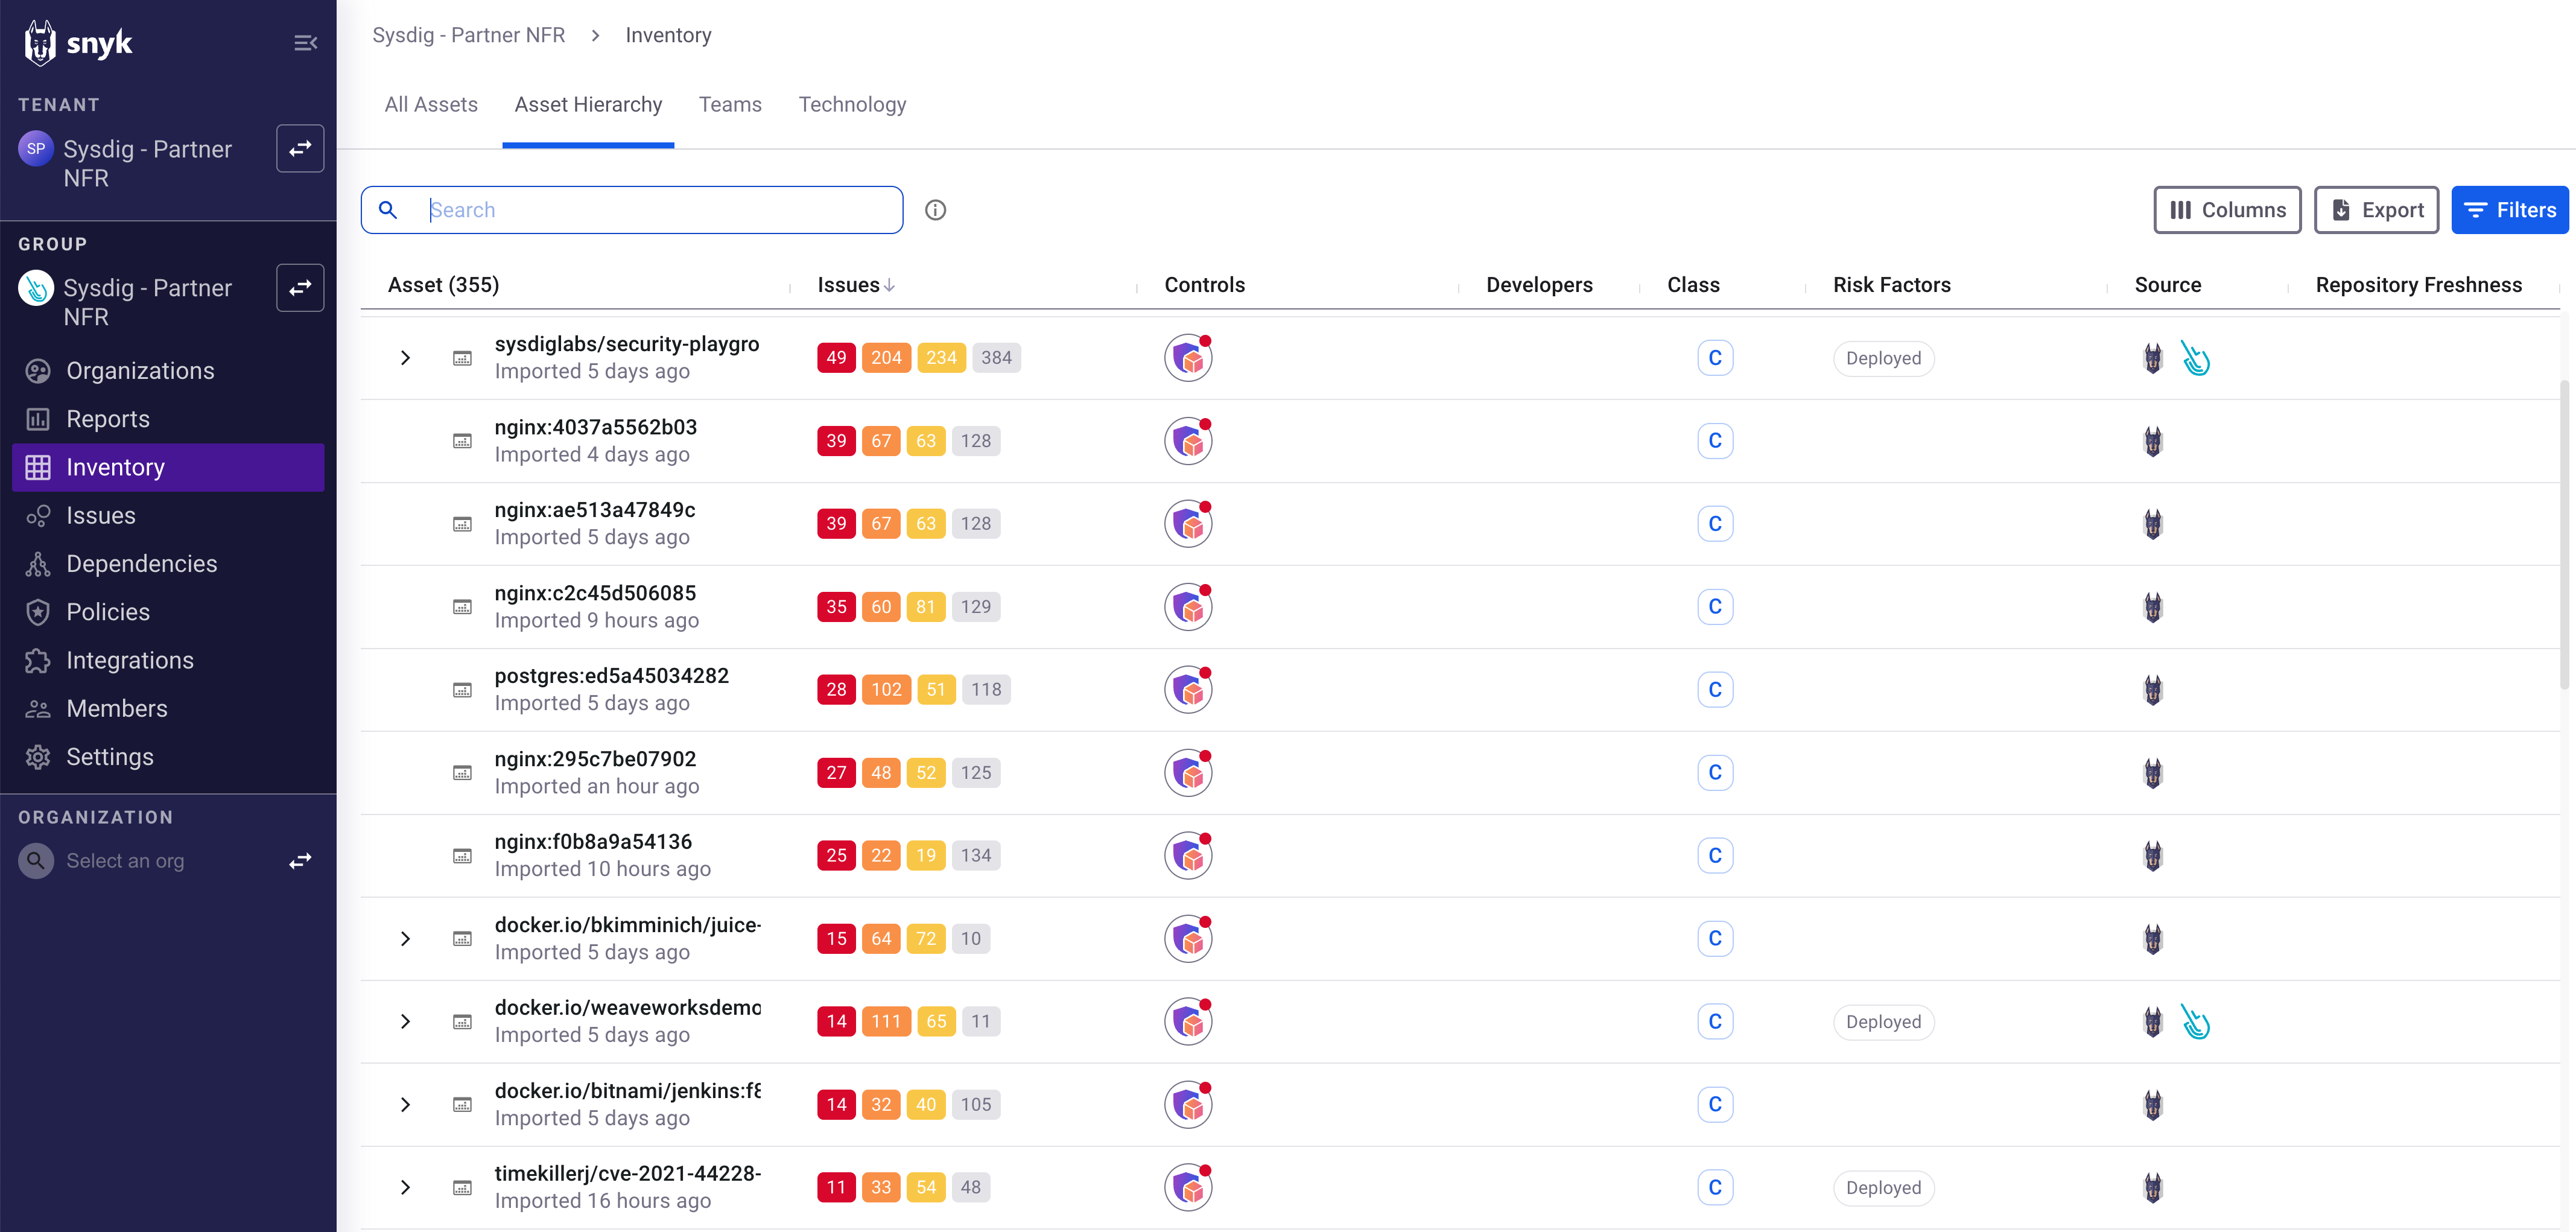This screenshot has width=2576, height=1232.
Task: Click the controls icon for docker.io/bkimminich/juice
Action: pyautogui.click(x=1189, y=939)
